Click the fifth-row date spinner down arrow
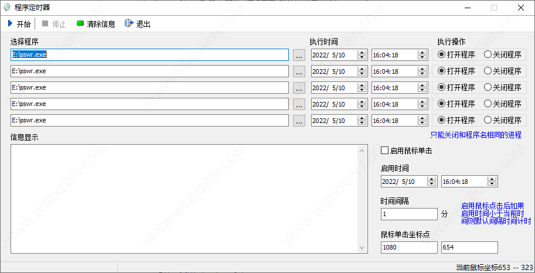The height and width of the screenshot is (273, 535). (362, 123)
